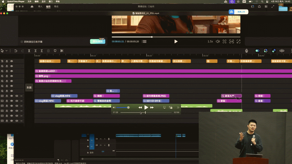The height and width of the screenshot is (164, 292).
Task: Click the fullscreen expand icon in preview
Action: [x=238, y=41]
